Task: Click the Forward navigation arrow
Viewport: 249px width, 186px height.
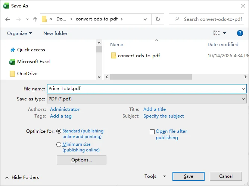Action: [x=19, y=19]
